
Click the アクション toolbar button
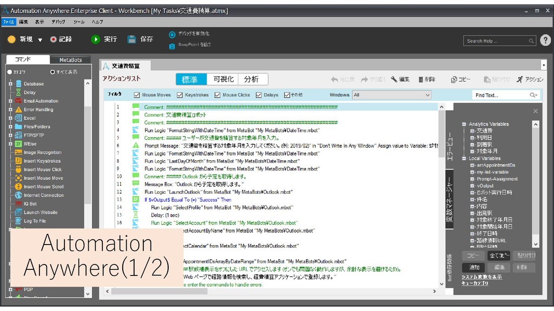click(530, 80)
